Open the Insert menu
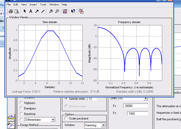Image resolution: width=181 pixels, height=129 pixels. tap(33, 5)
